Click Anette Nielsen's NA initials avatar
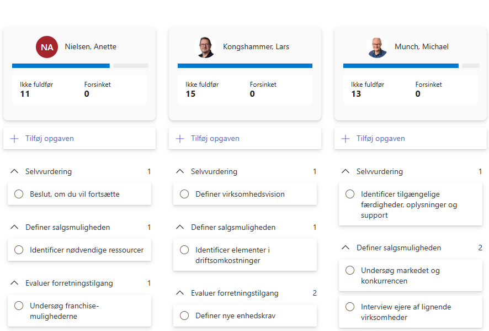Viewport: 489px width, 331px height. pos(47,47)
